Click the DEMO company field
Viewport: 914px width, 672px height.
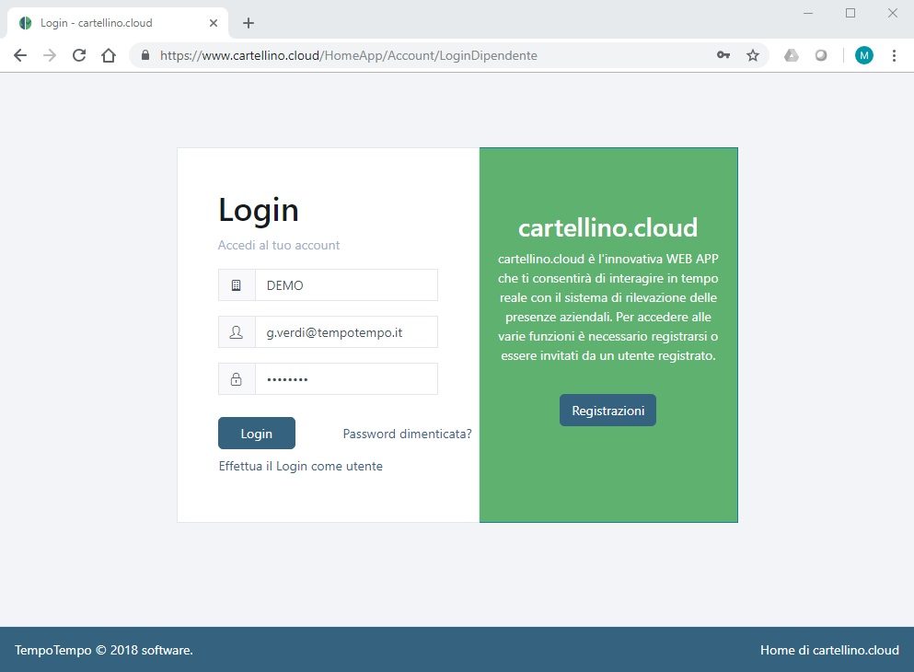click(346, 285)
